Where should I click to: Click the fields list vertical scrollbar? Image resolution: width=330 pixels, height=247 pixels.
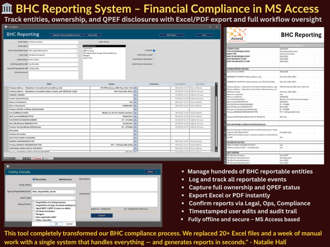coord(216,117)
